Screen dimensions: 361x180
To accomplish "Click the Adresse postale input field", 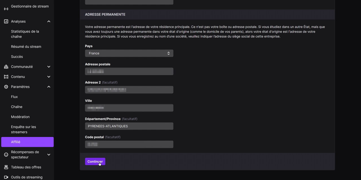I will pyautogui.click(x=129, y=71).
